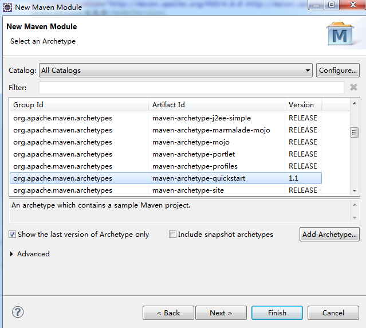This screenshot has height=328, width=366.
Task: Click the archetype list scrollbar up arrow
Action: click(x=355, y=103)
